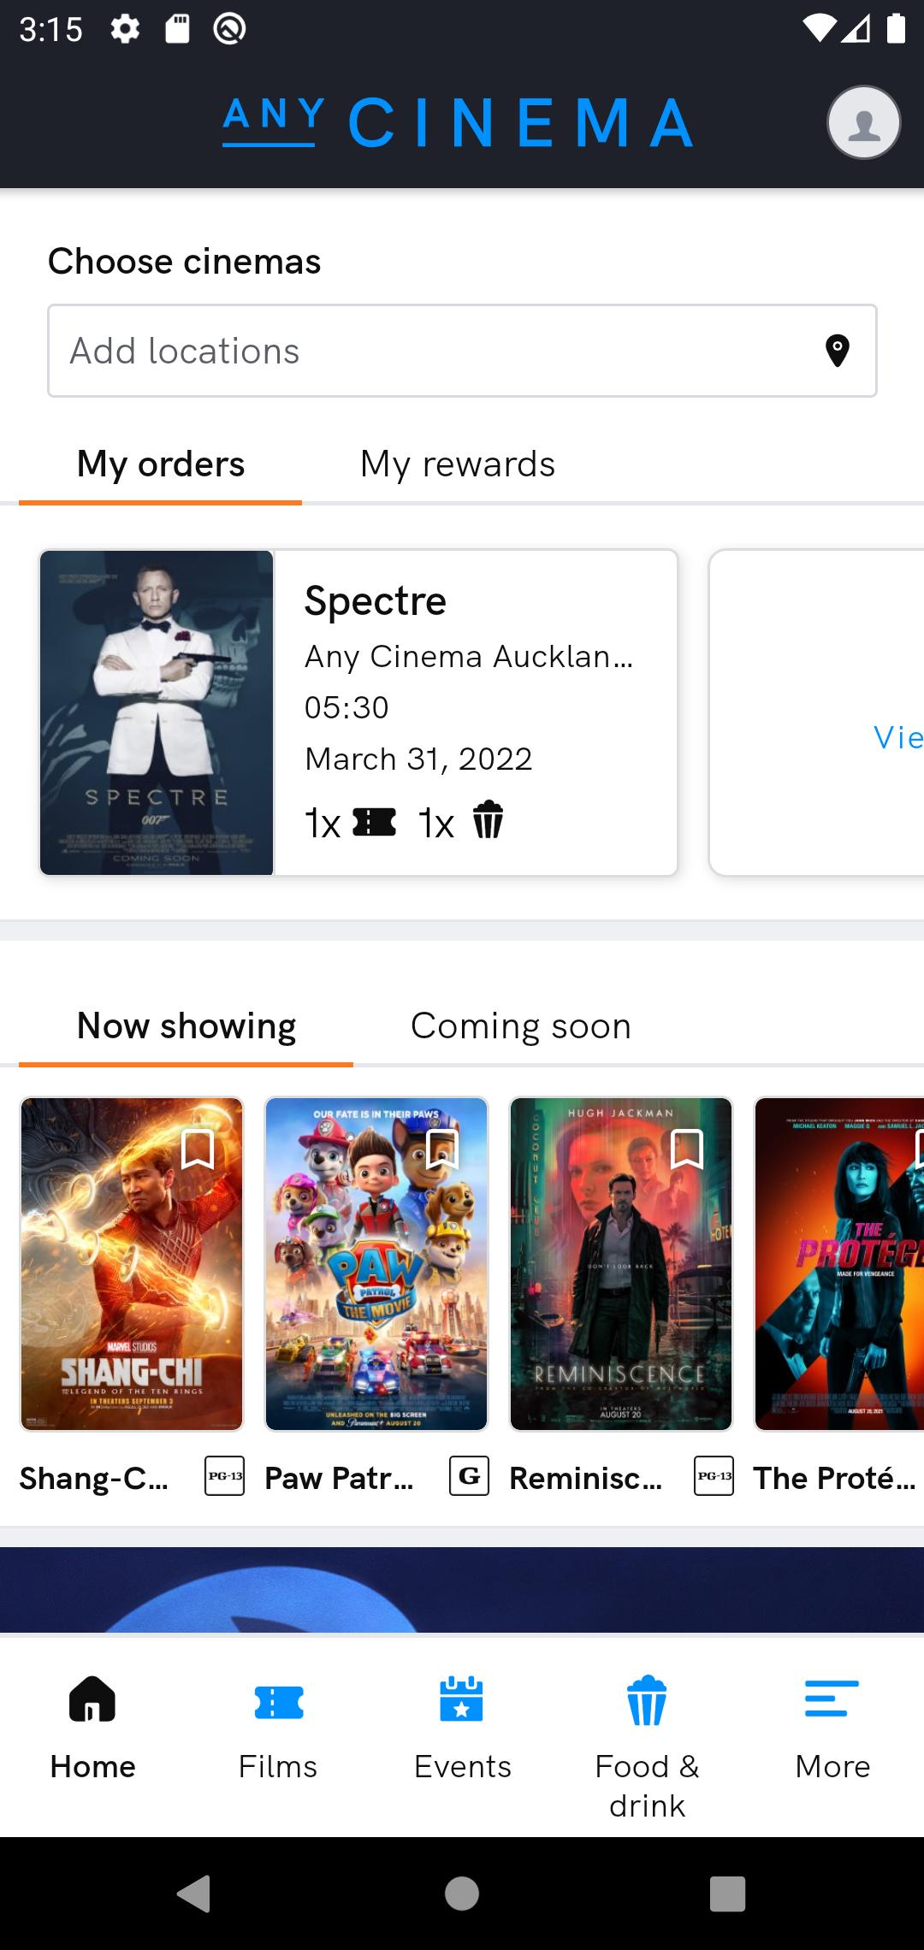Toggle bookmark on Paw Patrol poster

pyautogui.click(x=442, y=1149)
